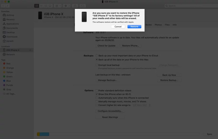Viewport: 218px width, 139px height.
Task: Enable Manually manage music, movies, TV shows
Action: pos(97,101)
